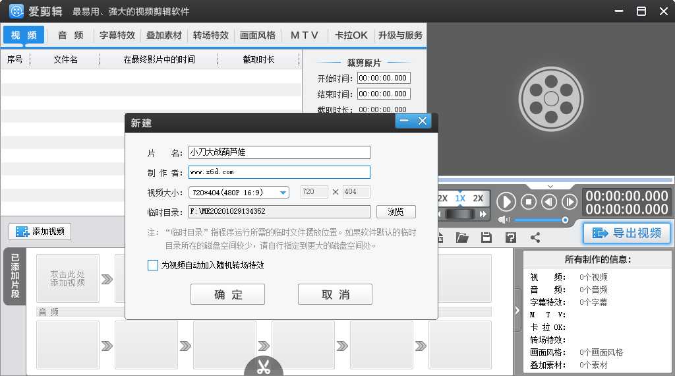675x376 pixels.
Task: Select the 2X fast playback speed
Action: [x=478, y=199]
